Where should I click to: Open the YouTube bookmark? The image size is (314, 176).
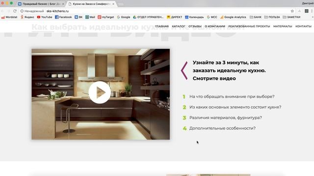[x=45, y=17]
